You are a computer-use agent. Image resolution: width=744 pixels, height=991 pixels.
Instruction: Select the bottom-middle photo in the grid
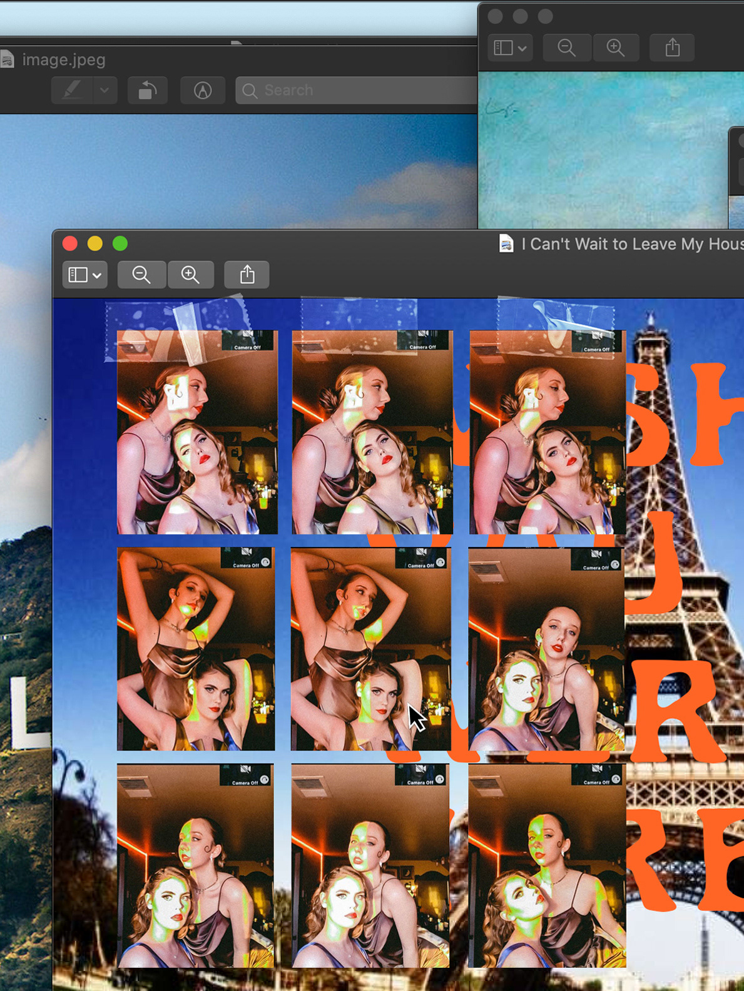370,866
